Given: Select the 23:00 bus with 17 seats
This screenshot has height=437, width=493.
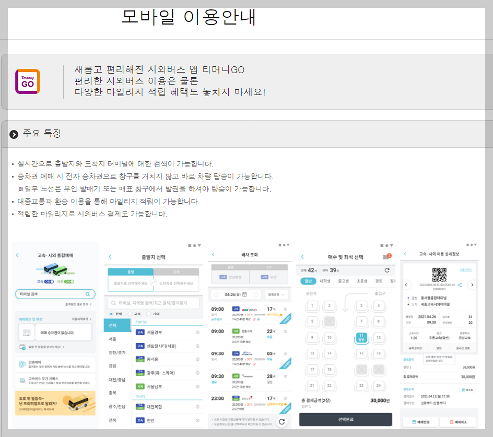Looking at the screenshot, I should coord(249,404).
